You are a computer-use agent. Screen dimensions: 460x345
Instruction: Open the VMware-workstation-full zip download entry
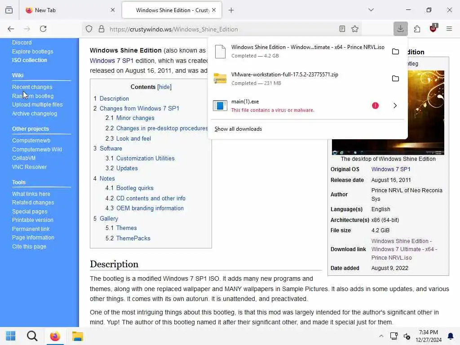click(x=299, y=79)
